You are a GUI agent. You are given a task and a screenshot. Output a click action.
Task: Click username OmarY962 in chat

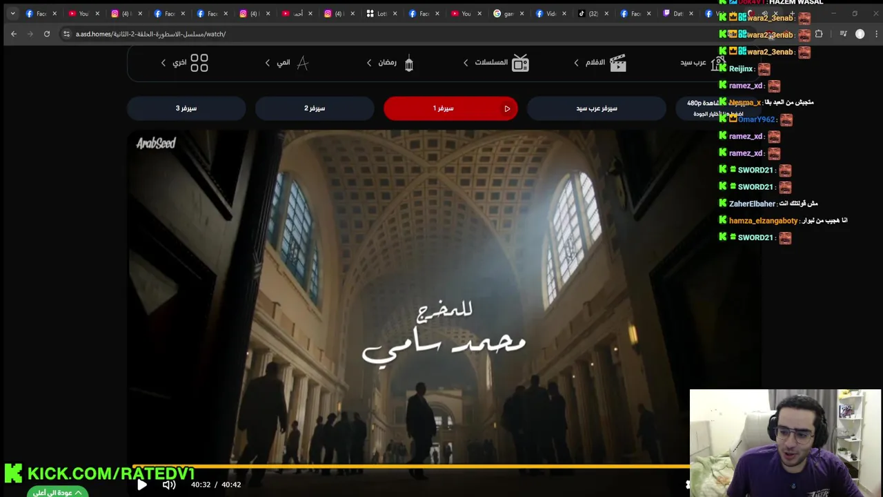pyautogui.click(x=756, y=119)
